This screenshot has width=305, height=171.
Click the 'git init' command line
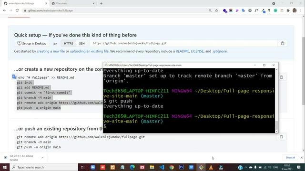pos(24,82)
